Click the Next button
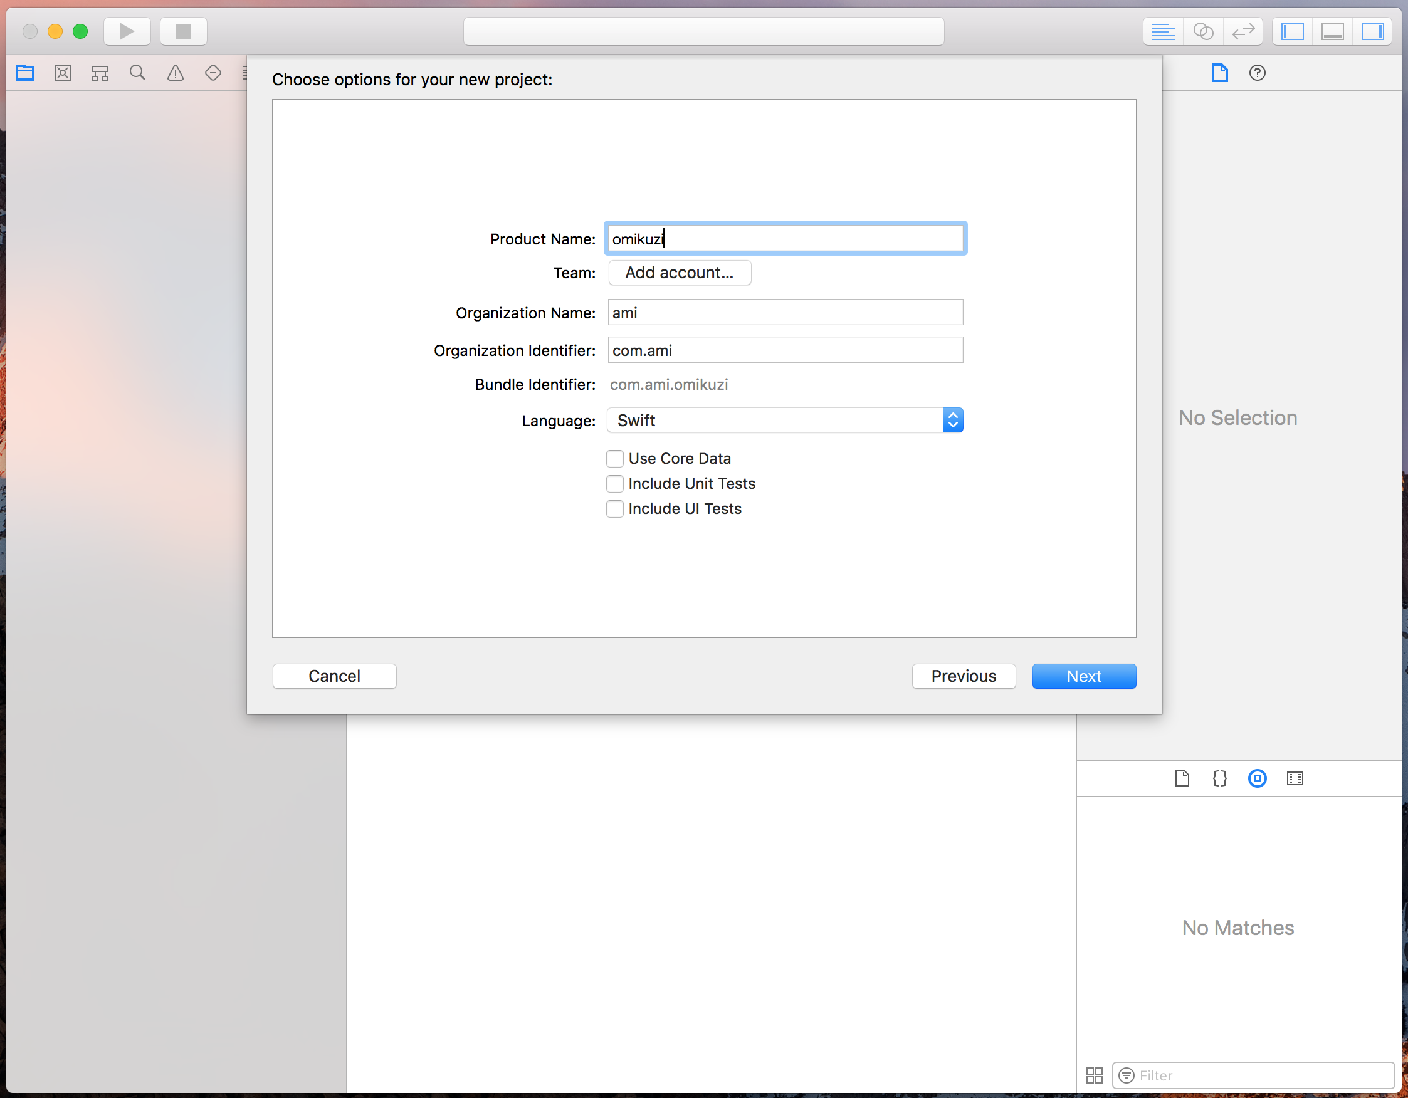This screenshot has height=1098, width=1408. click(x=1084, y=676)
